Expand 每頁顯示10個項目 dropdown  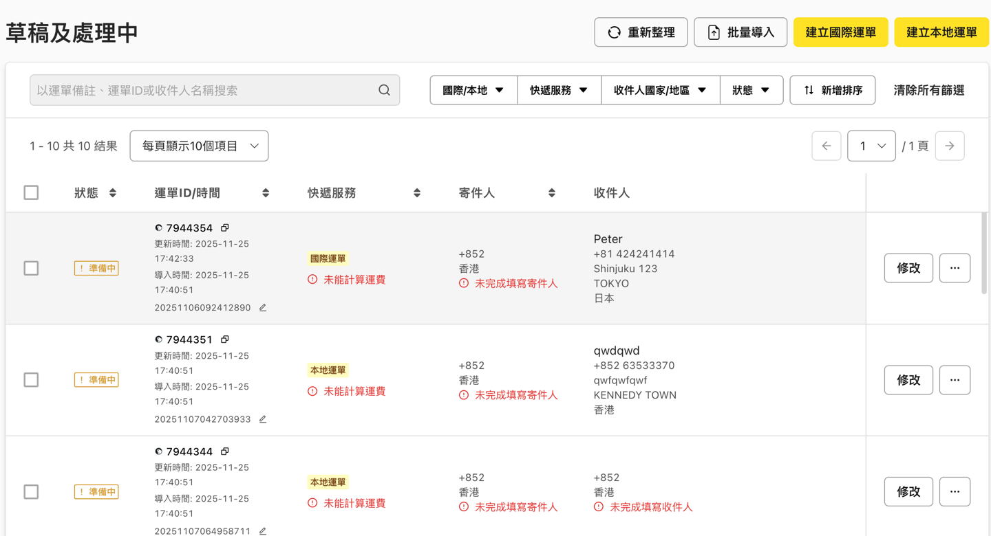(199, 146)
